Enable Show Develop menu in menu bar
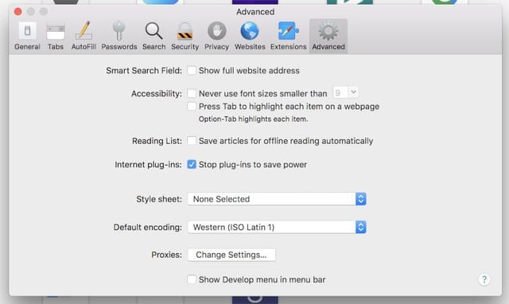The image size is (509, 304). [x=192, y=279]
